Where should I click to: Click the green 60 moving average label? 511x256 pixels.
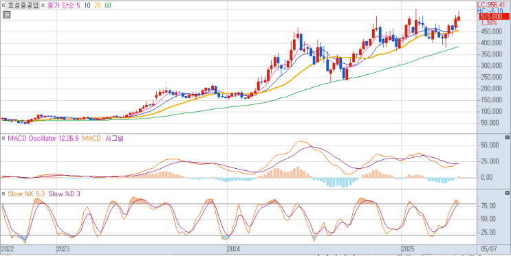pos(108,5)
